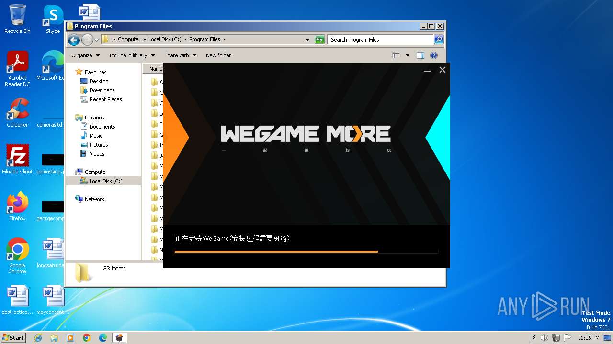Launch Firefox from the desktop
Viewport: 613px width, 344px height.
pos(17,206)
